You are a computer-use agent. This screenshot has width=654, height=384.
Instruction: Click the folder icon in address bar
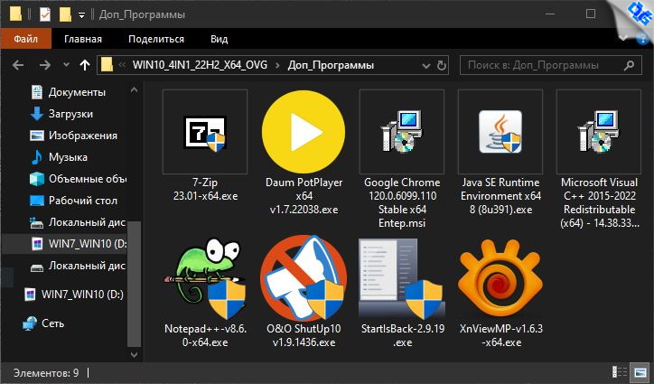(107, 65)
